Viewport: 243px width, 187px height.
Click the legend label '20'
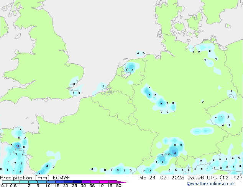click(x=66, y=185)
